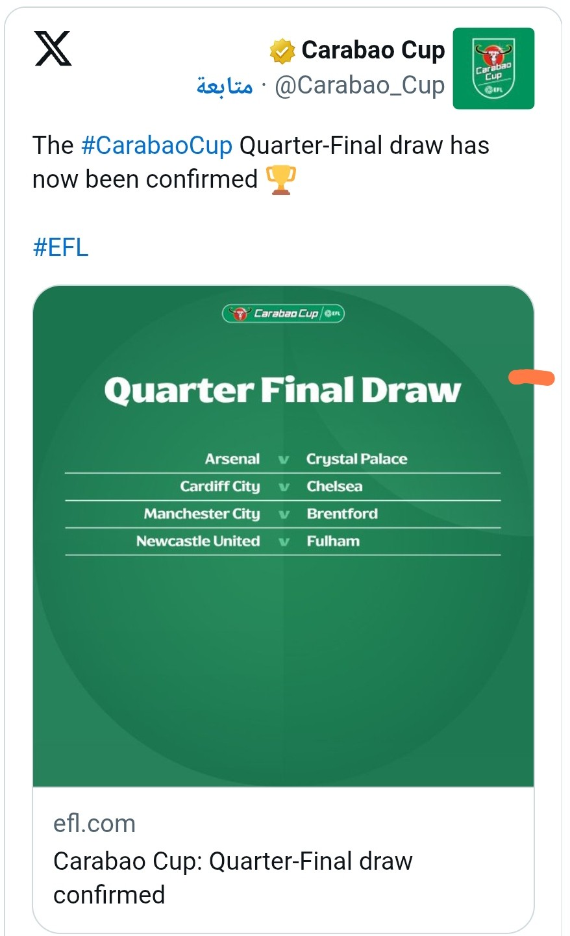
Task: Click the trophy emoji in the tweet
Action: coord(281,180)
